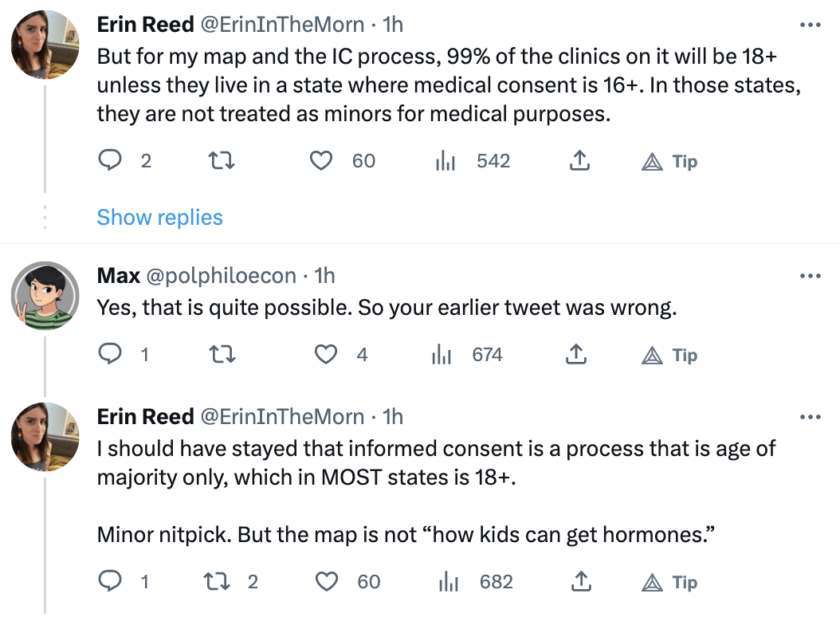Expand hidden replies with Show replies
The image size is (840, 625).
point(159,218)
